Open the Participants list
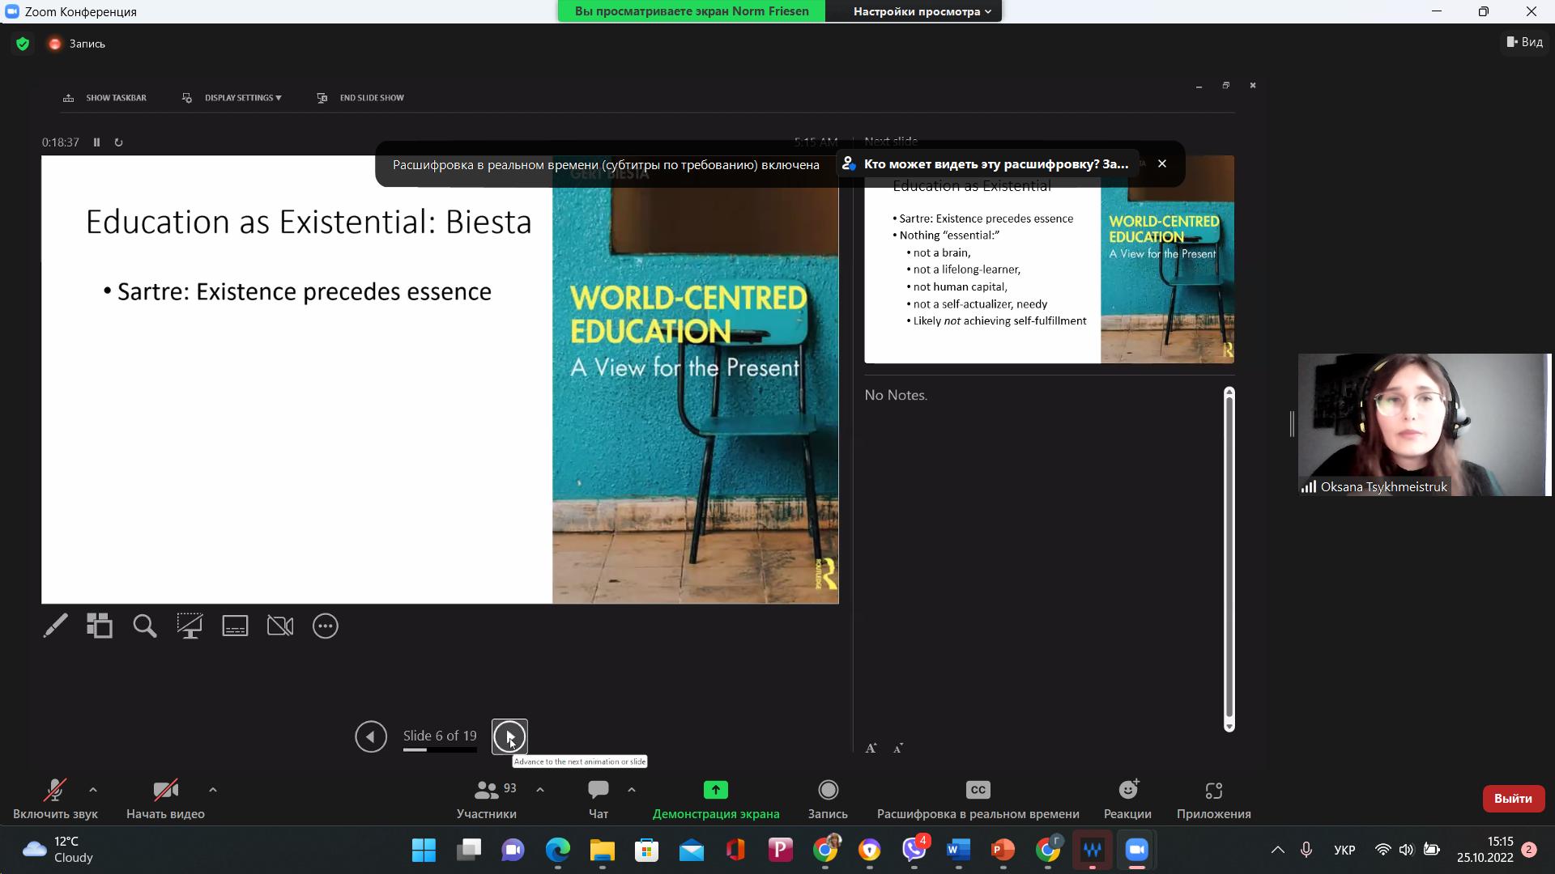The image size is (1555, 874). pos(486,799)
